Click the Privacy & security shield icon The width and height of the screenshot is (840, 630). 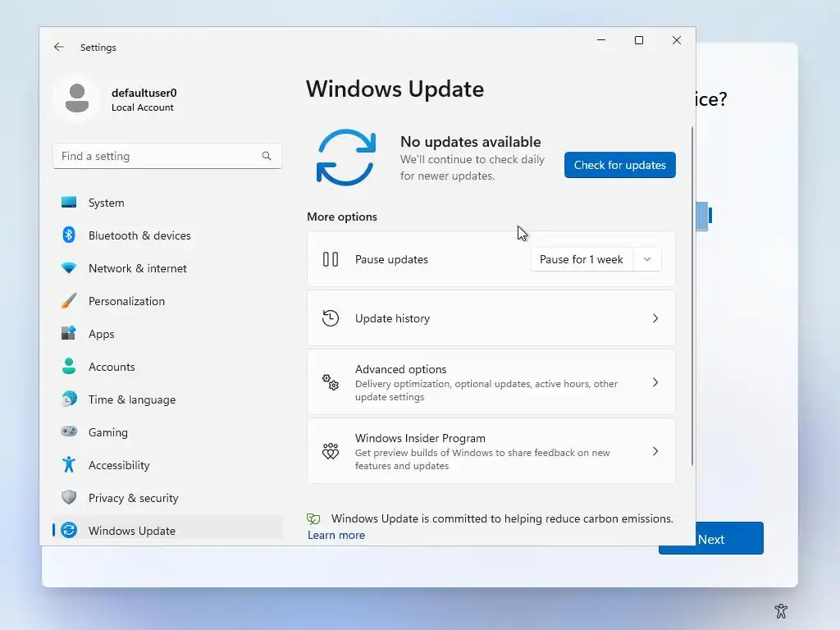(x=69, y=497)
